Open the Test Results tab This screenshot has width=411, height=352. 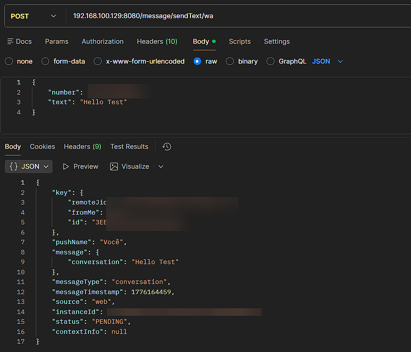click(x=129, y=147)
